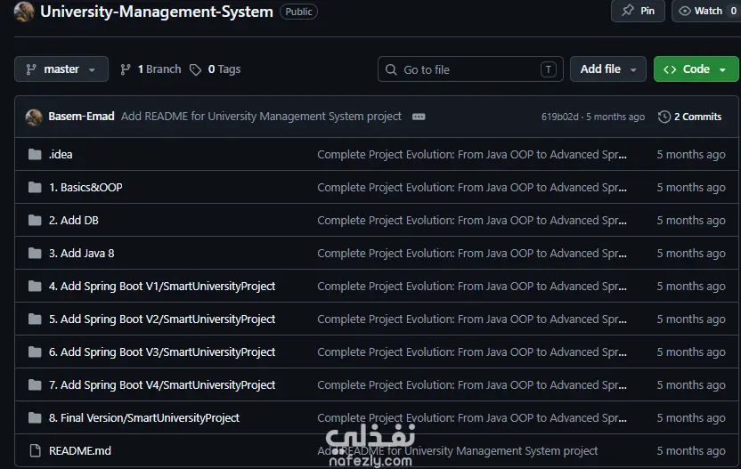This screenshot has width=741, height=469.
Task: Open latest commit message Add README
Action: [261, 117]
